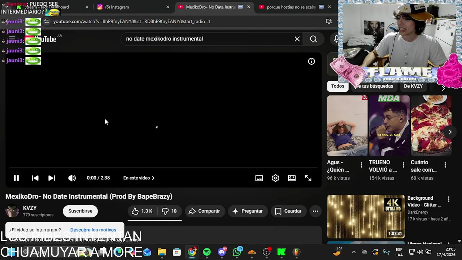This screenshot has height=260, width=462.
Task: Open Microsoft Store from the taskbar
Action: pos(177,252)
